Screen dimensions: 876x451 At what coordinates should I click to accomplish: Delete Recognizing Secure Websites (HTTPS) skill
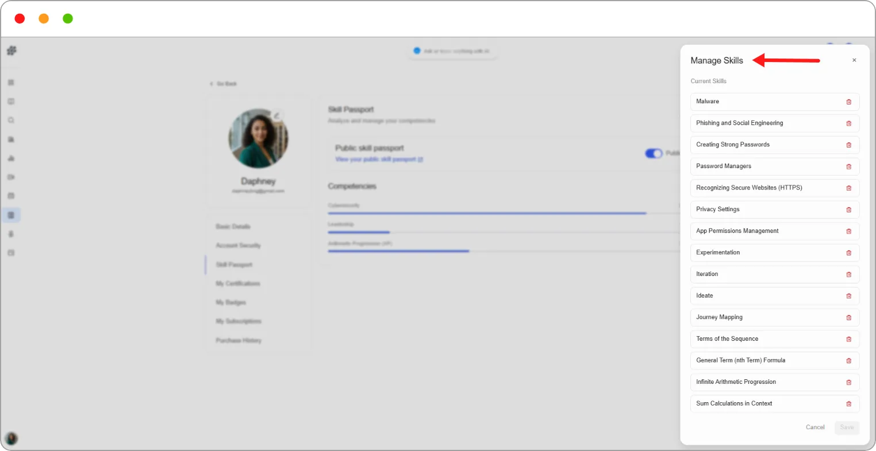click(848, 188)
